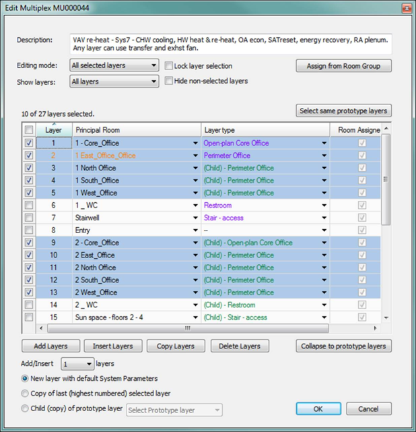
Task: Toggle Hide non-selected layers checkbox
Action: 169,81
